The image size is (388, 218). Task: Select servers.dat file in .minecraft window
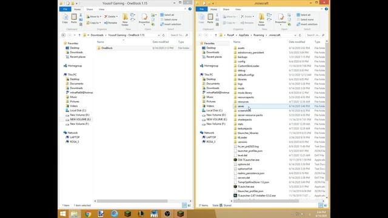pyautogui.click(x=244, y=177)
